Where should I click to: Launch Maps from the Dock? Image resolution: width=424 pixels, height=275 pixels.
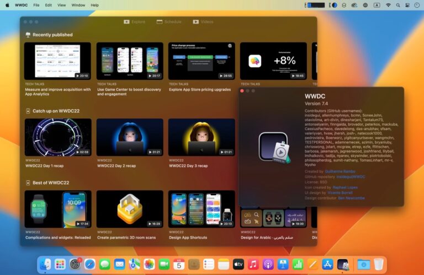[x=134, y=264]
